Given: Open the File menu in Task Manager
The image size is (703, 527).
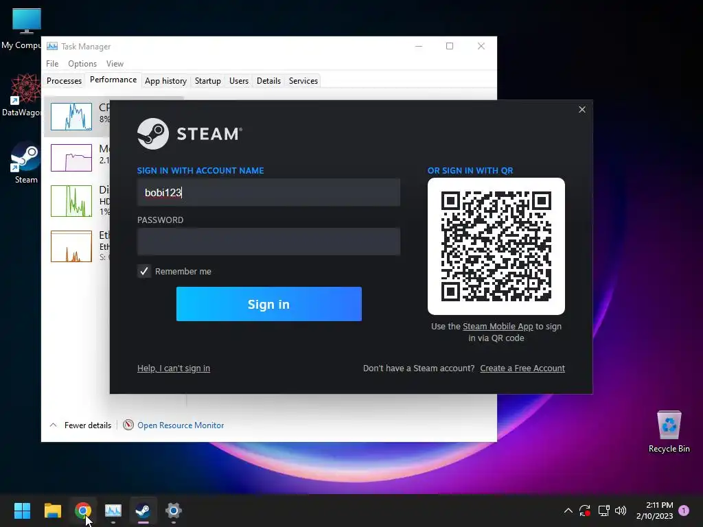Looking at the screenshot, I should (52, 64).
